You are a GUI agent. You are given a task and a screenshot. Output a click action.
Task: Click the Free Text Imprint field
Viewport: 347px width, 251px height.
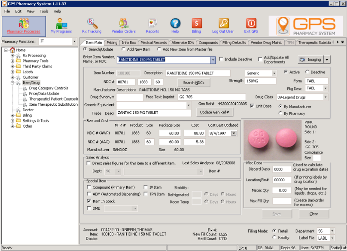212,97
